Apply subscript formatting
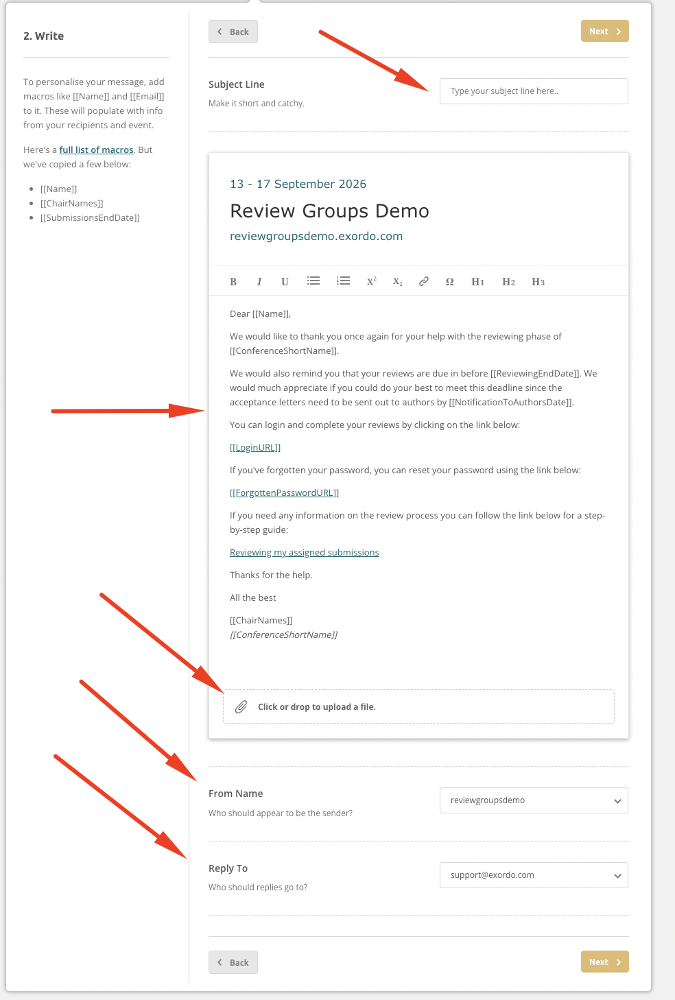This screenshot has height=1000, width=675. click(398, 282)
